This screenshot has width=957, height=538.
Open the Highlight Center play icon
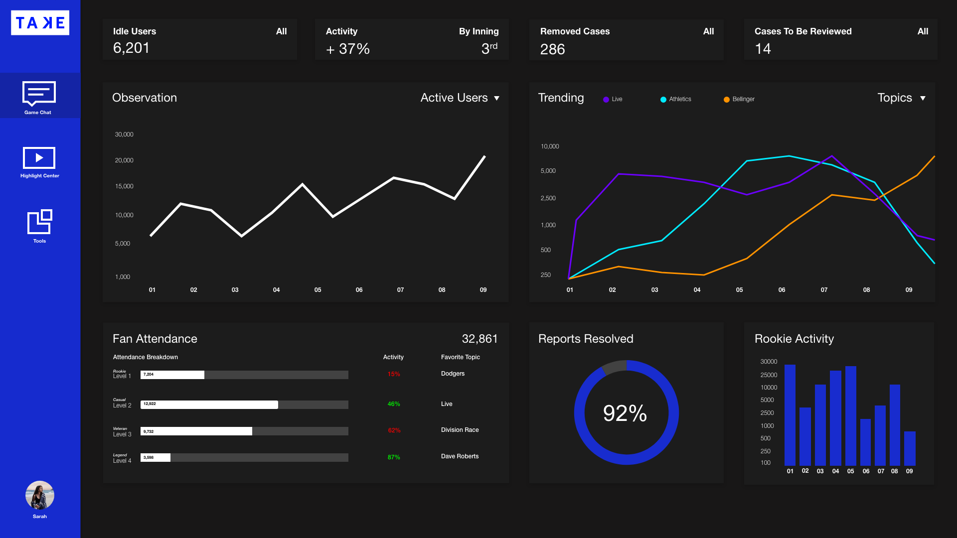(39, 158)
